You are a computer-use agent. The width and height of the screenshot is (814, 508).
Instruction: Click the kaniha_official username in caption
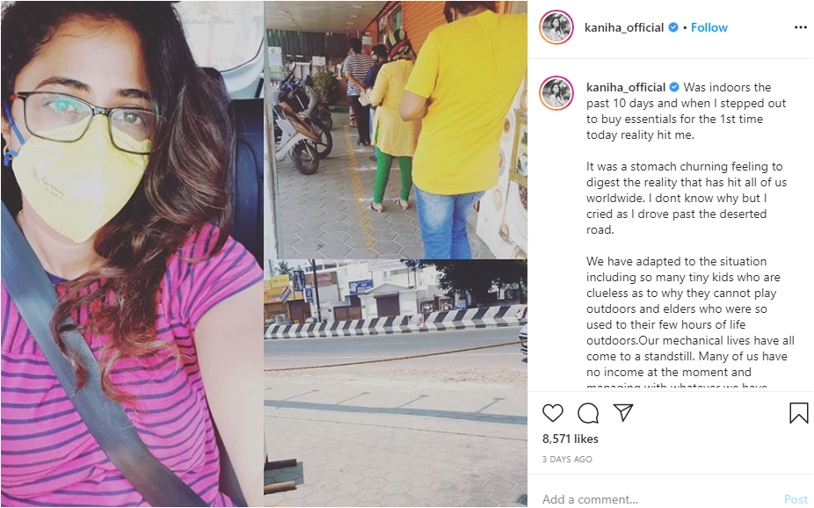point(626,87)
